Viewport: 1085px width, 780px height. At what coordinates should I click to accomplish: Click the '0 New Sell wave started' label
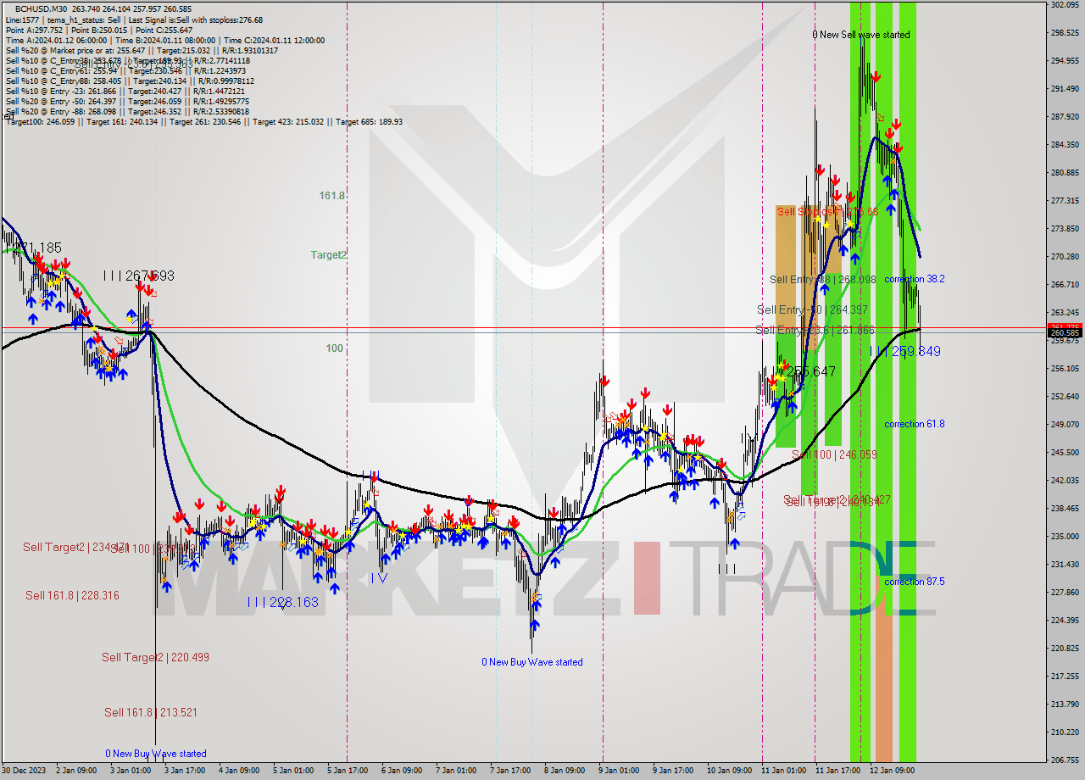pyautogui.click(x=860, y=35)
